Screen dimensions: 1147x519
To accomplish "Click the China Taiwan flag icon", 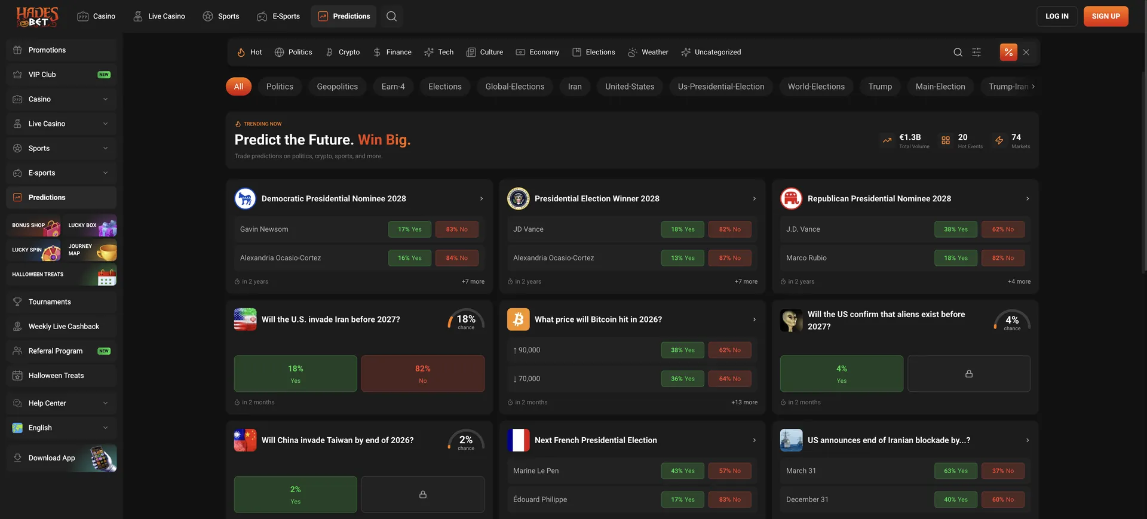I will [x=245, y=440].
